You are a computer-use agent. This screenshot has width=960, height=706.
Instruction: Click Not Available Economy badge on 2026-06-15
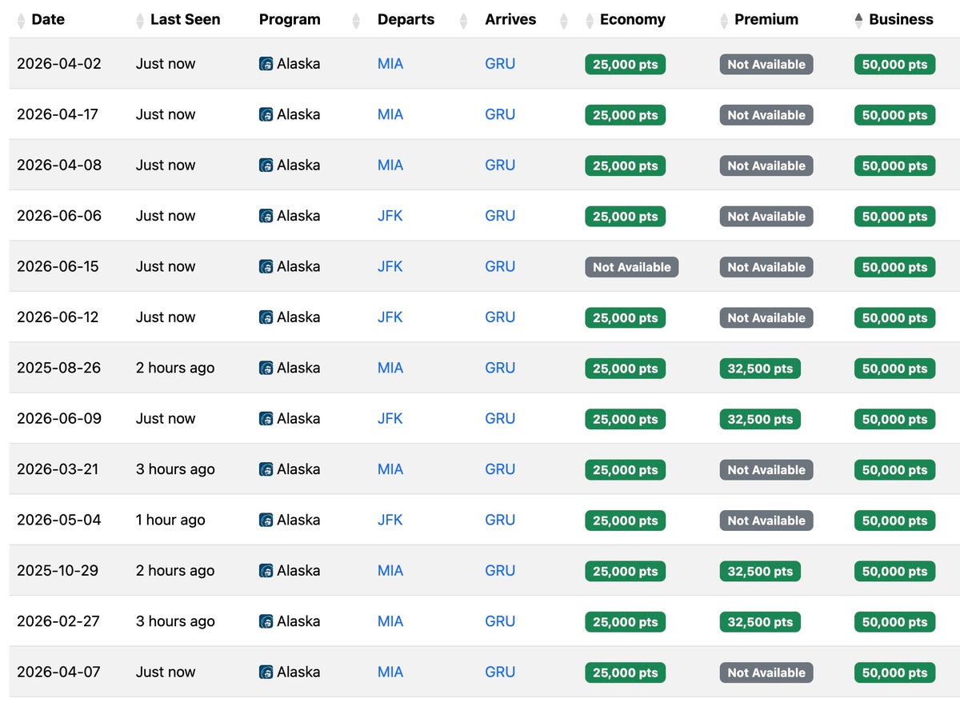(x=632, y=267)
